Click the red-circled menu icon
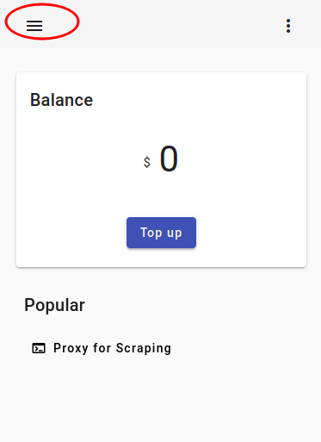The height and width of the screenshot is (442, 321). (34, 26)
